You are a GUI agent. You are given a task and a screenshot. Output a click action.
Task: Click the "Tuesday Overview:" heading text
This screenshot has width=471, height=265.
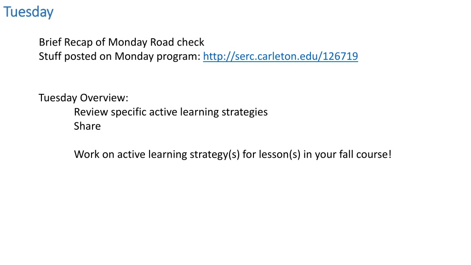[x=84, y=98]
